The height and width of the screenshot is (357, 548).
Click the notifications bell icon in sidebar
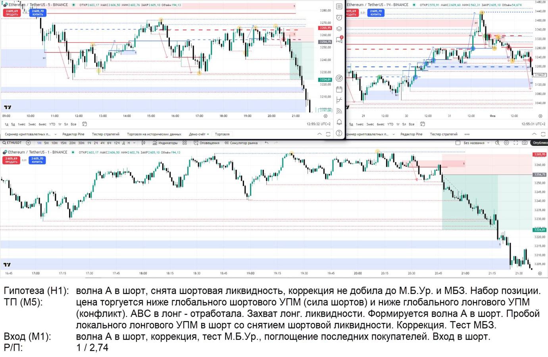339,122
